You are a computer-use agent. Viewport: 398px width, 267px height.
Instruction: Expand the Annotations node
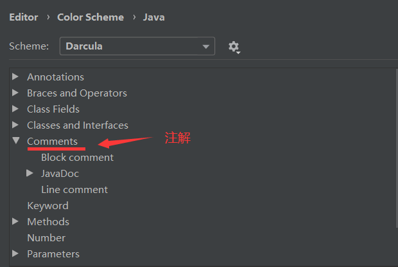pyautogui.click(x=15, y=77)
